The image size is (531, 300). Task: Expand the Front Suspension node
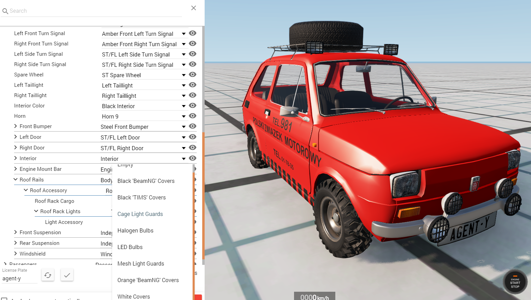click(15, 232)
